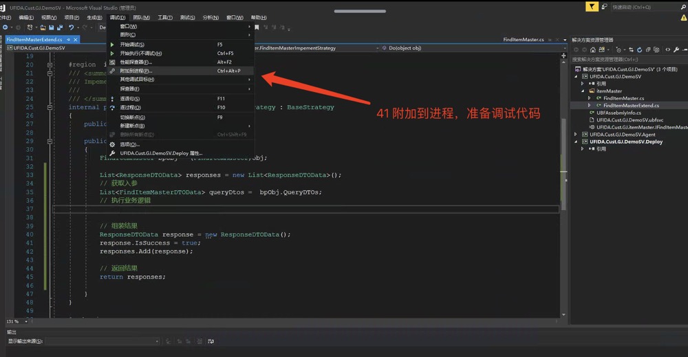Choose Start Debugging (开始调试) in menu
The width and height of the screenshot is (688, 357).
[133, 45]
